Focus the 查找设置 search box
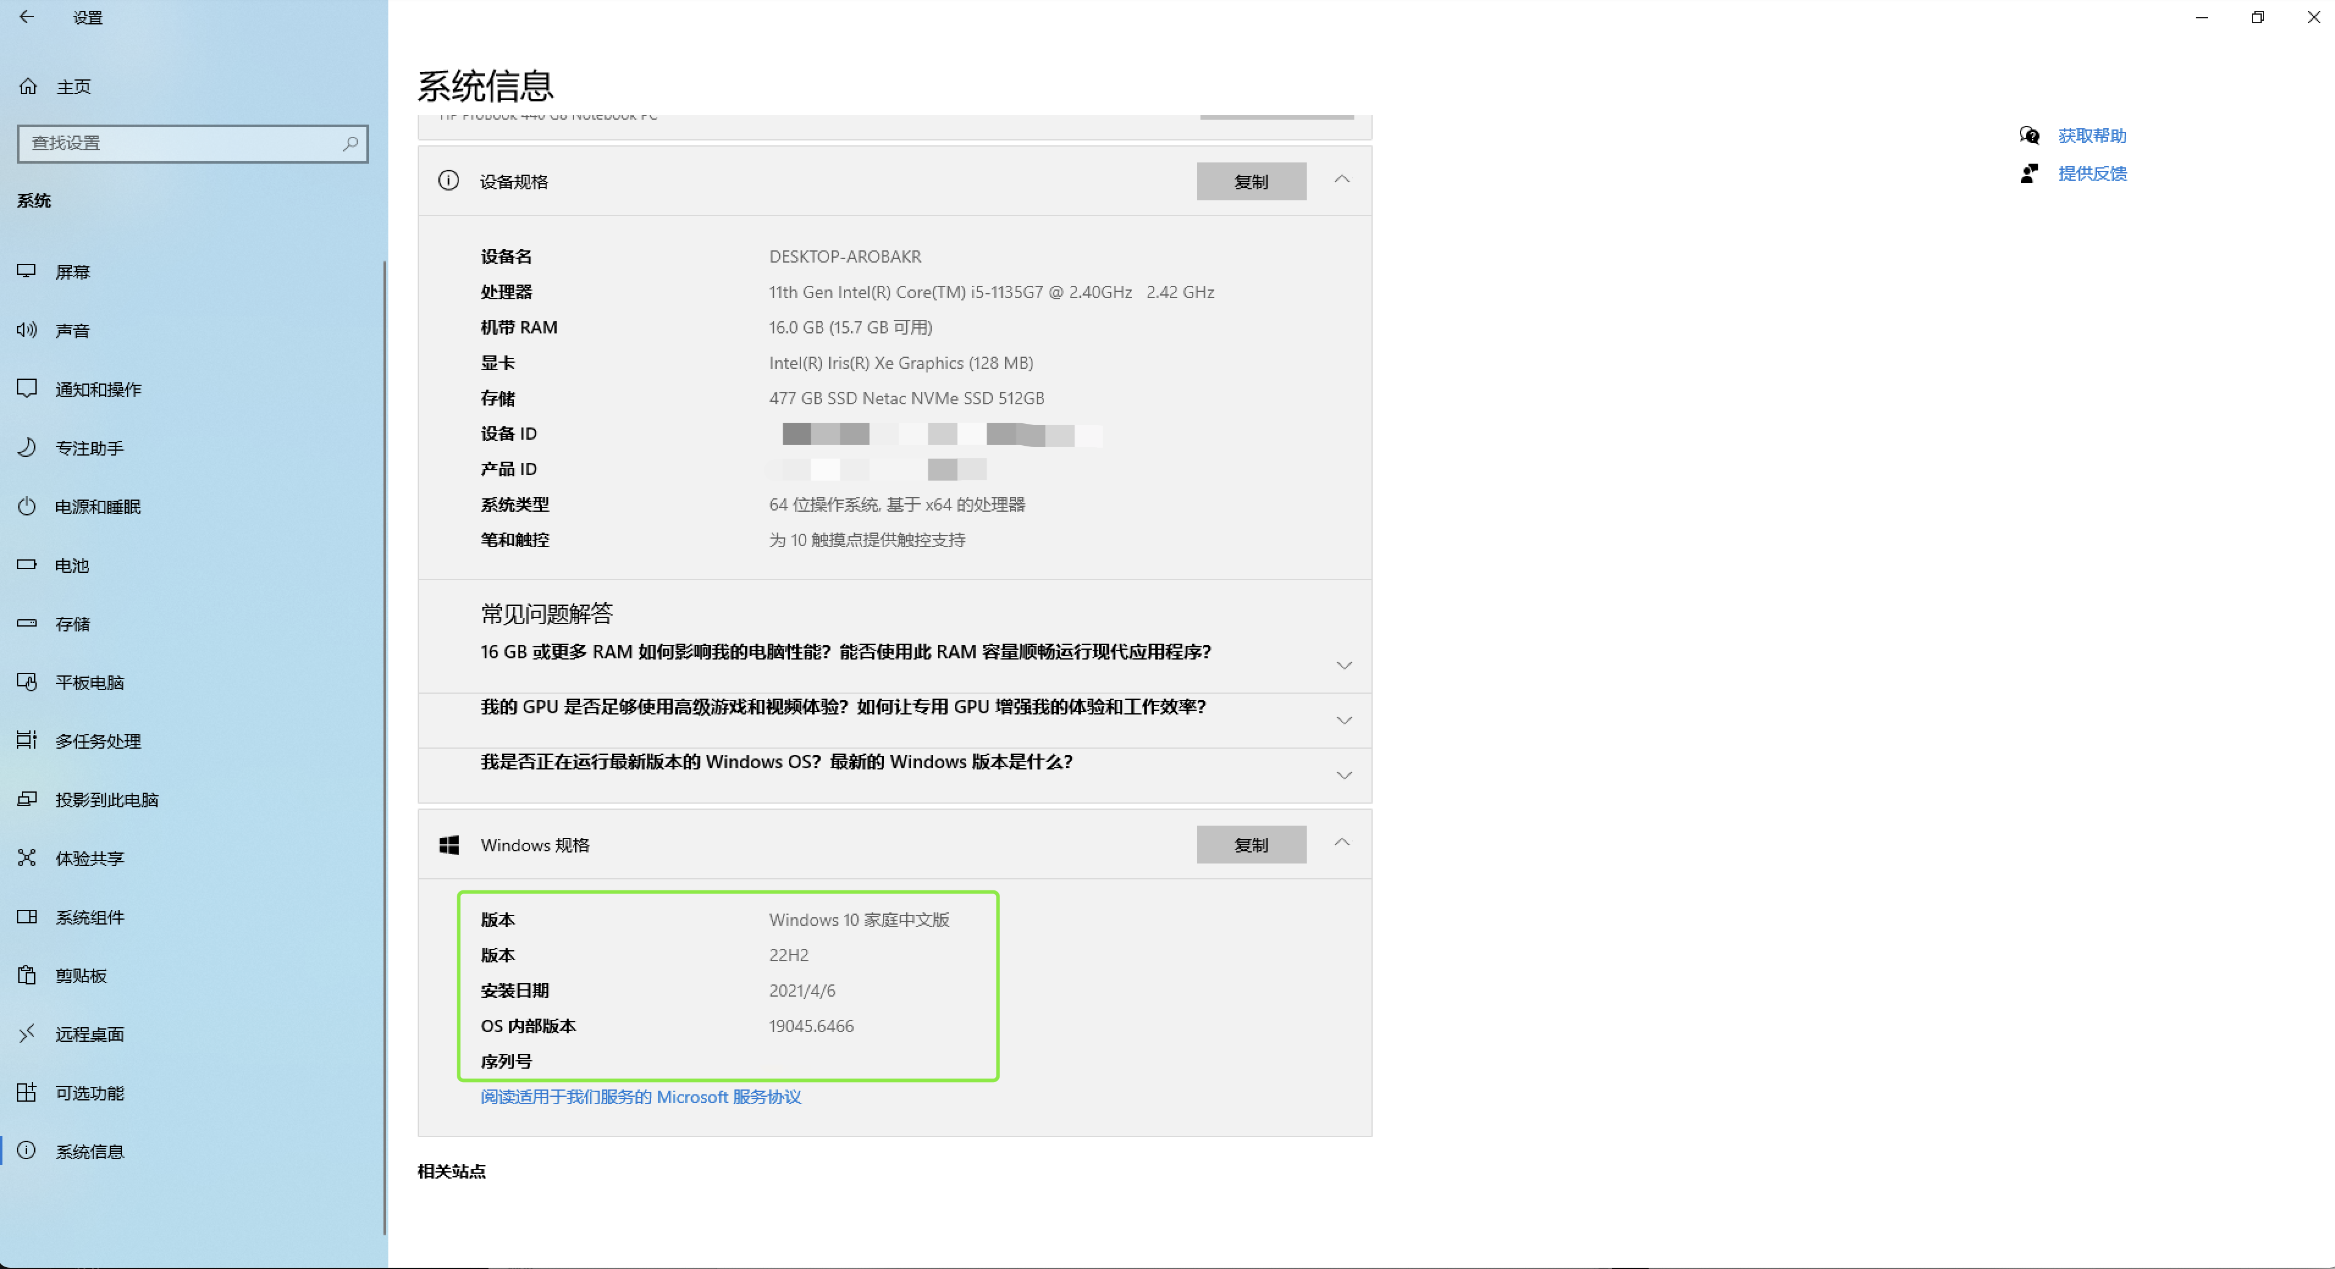The image size is (2335, 1269). pyautogui.click(x=192, y=144)
